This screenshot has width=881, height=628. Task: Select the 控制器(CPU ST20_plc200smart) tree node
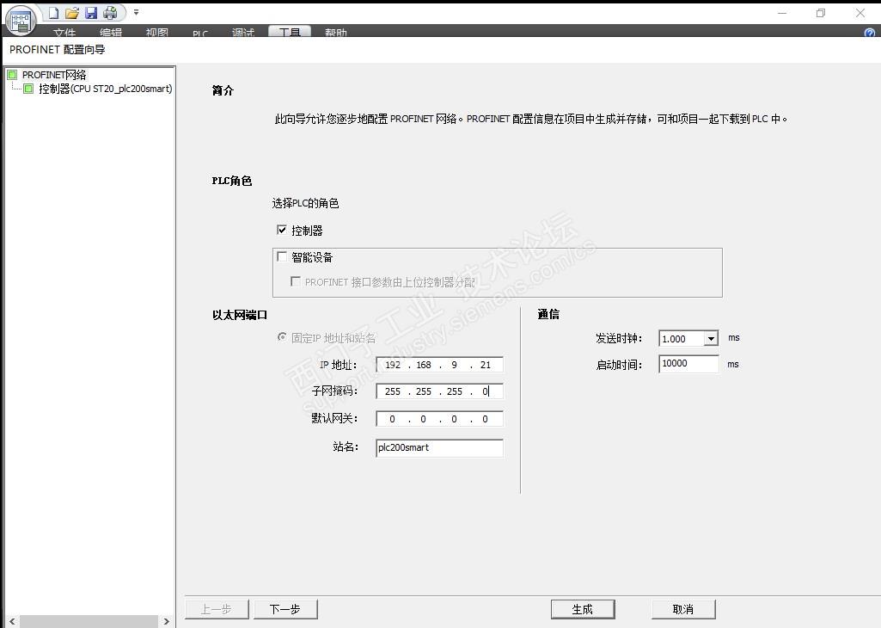(x=106, y=89)
